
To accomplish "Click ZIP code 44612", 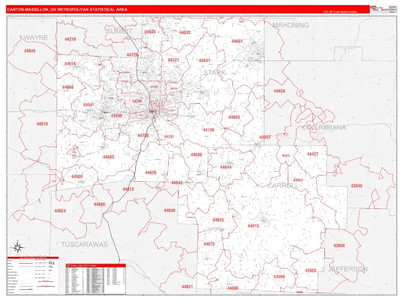I will 128,189.
